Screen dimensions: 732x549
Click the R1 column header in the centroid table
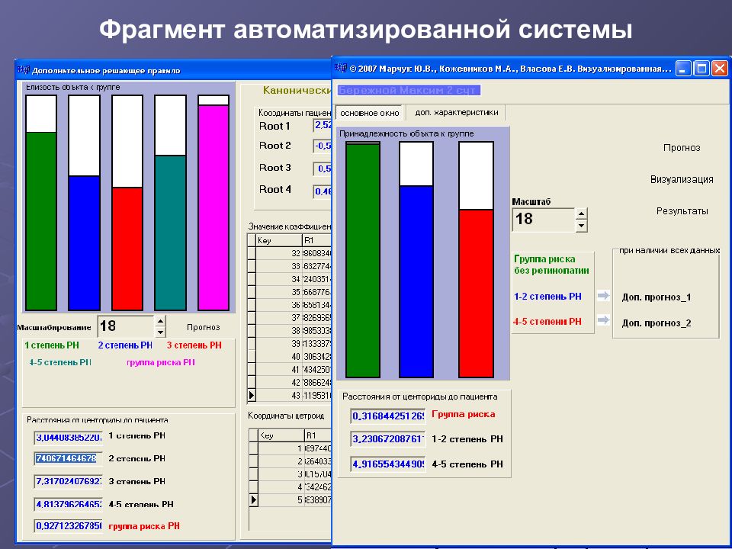pos(318,435)
